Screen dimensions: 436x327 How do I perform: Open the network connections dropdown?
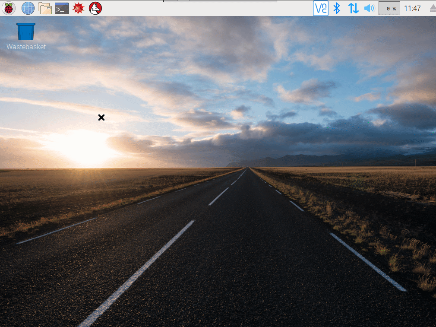tap(353, 8)
